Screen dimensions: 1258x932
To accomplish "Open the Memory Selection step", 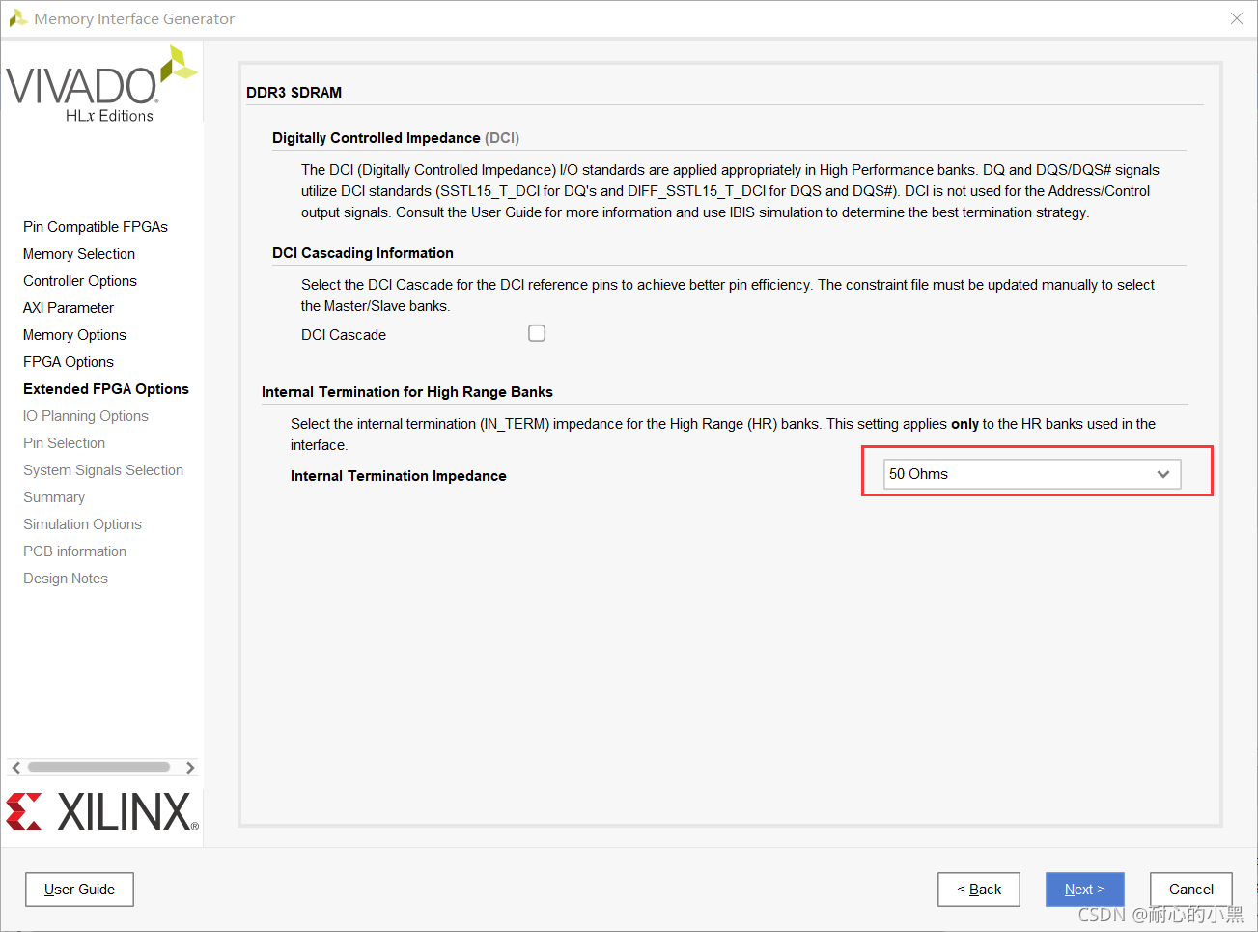I will [x=79, y=254].
